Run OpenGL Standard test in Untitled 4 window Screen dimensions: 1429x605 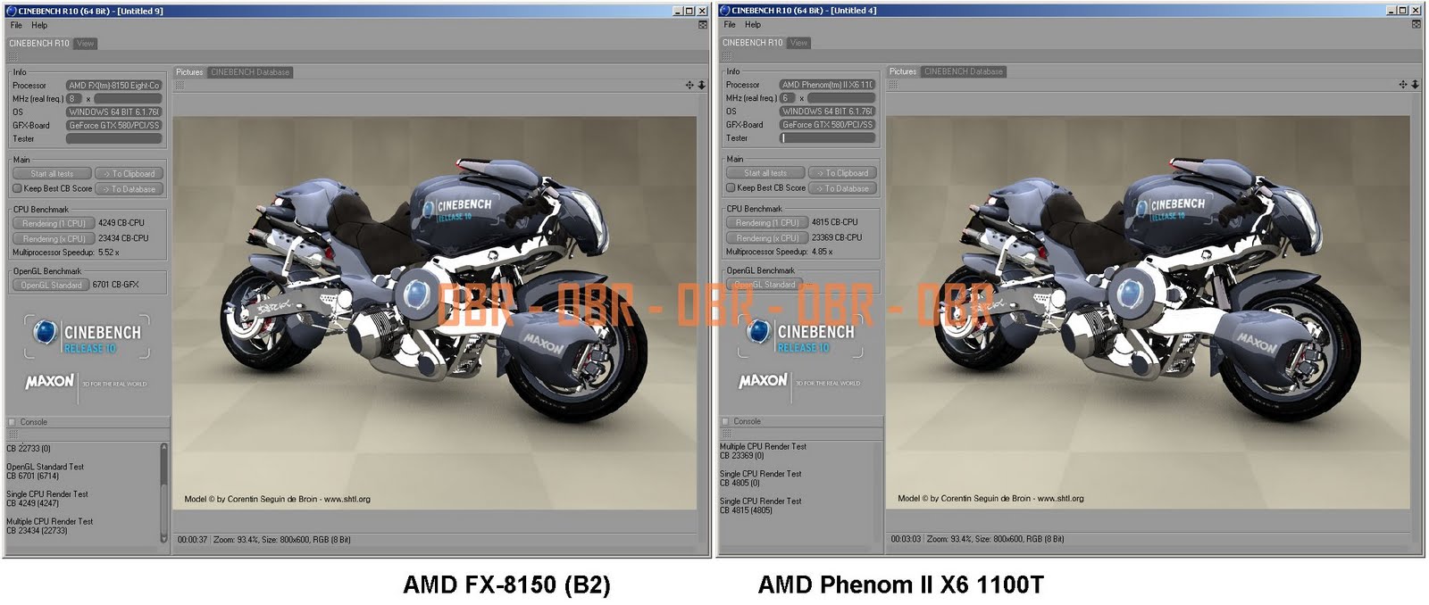pos(765,284)
